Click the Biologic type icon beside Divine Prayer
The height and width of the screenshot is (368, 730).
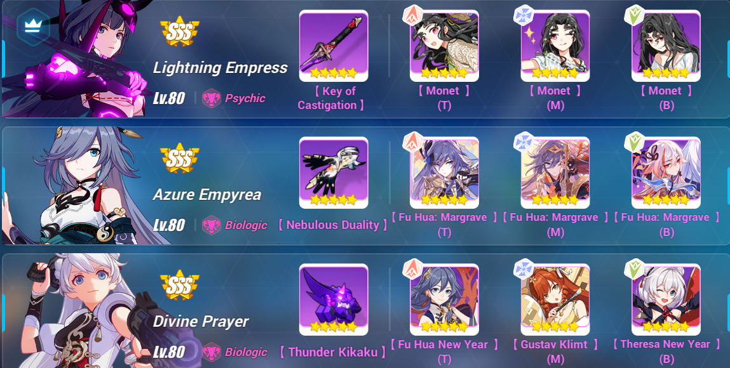pos(212,352)
